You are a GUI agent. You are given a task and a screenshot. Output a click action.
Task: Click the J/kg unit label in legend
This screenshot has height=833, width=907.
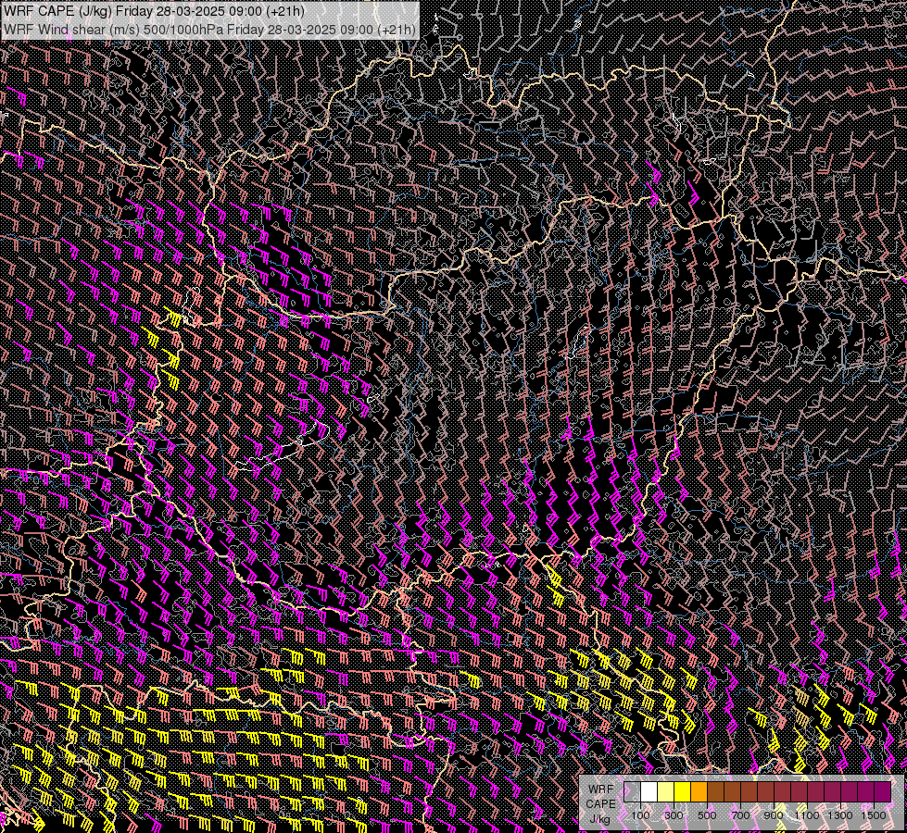599,819
